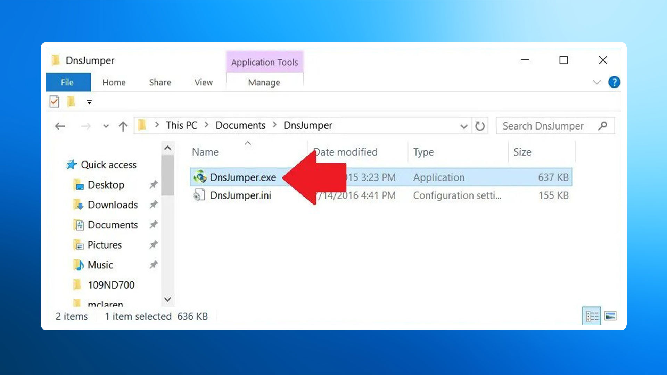Click the Share menu tab

[x=160, y=82]
